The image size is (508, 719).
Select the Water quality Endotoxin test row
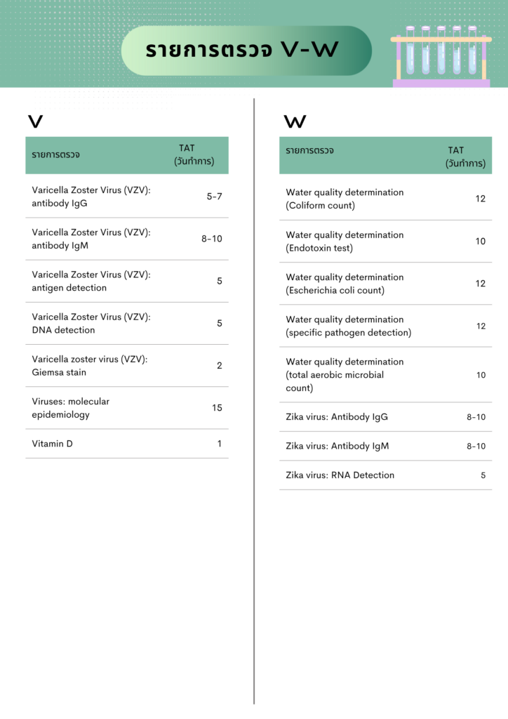click(386, 242)
